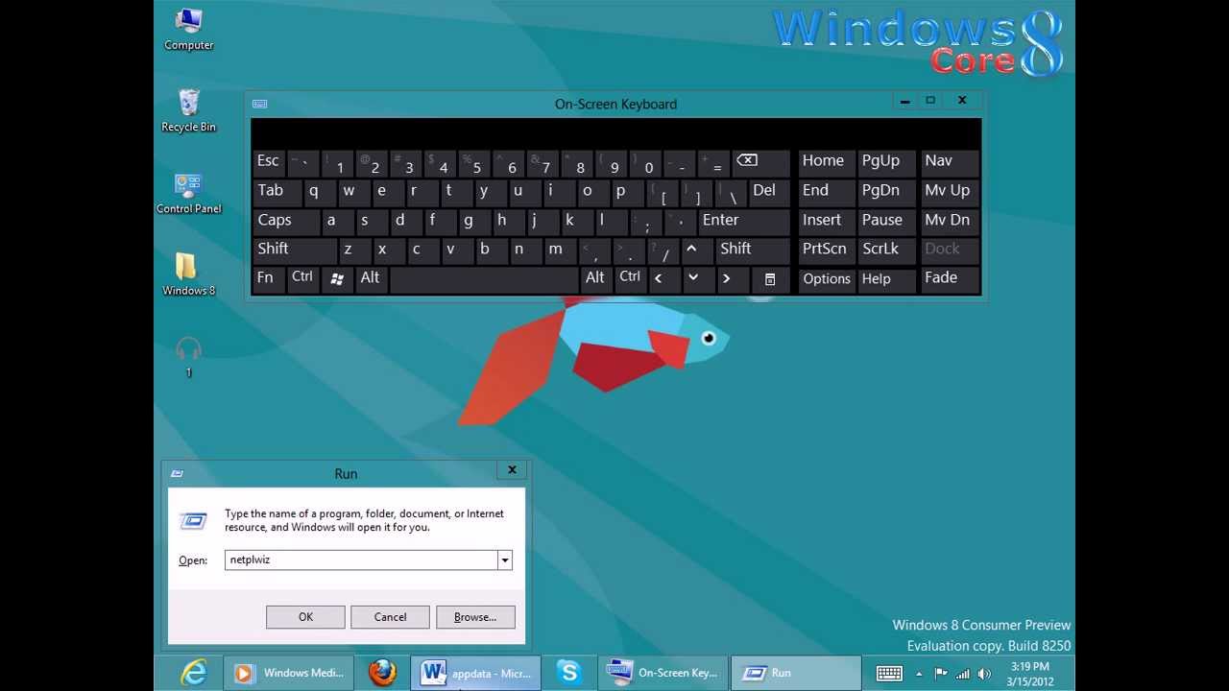The image size is (1229, 691).
Task: Hit the Backspace key on the on-screen keyboard
Action: point(760,162)
